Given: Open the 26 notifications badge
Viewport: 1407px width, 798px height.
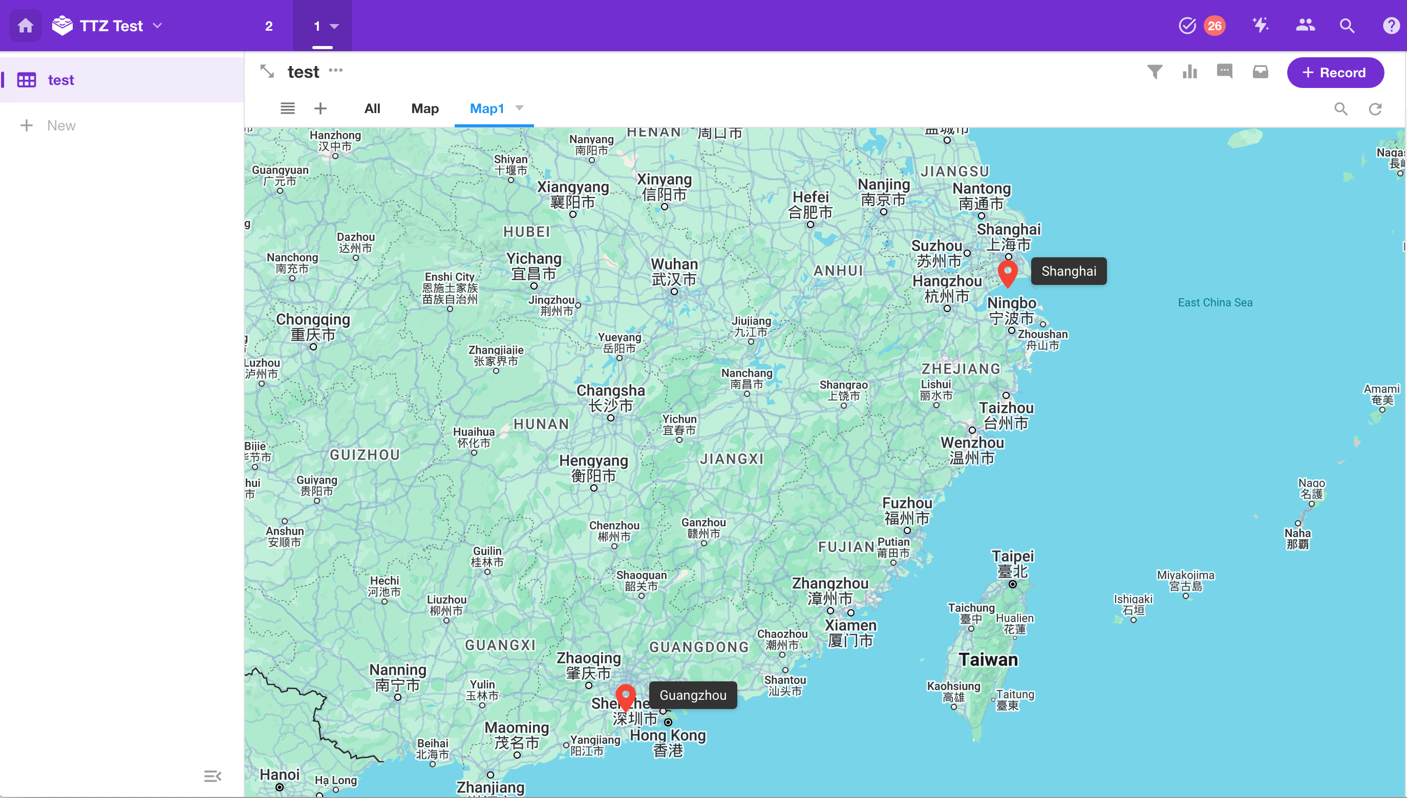Looking at the screenshot, I should click(1214, 26).
